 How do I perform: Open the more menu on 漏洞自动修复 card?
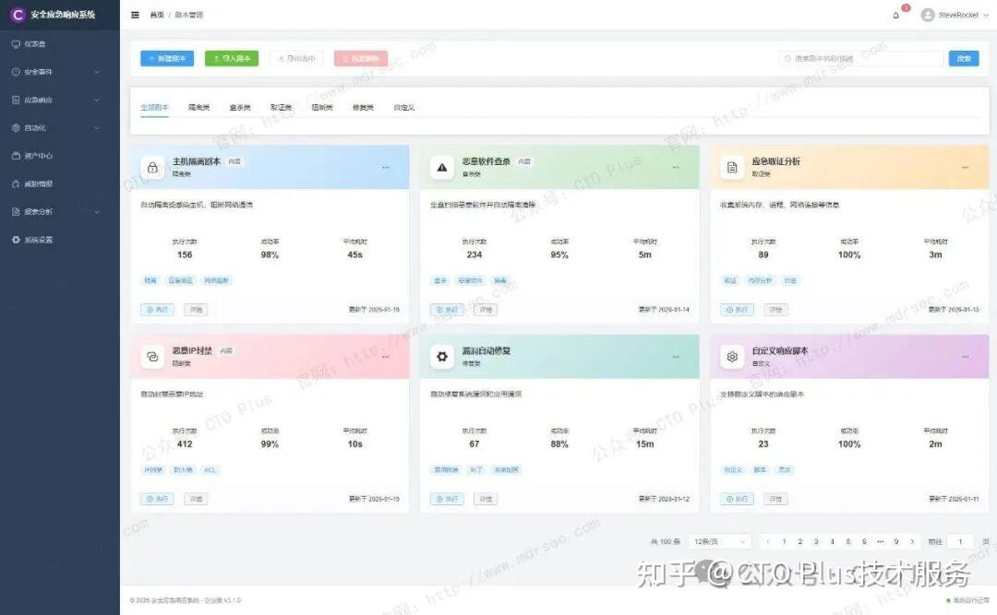click(675, 357)
